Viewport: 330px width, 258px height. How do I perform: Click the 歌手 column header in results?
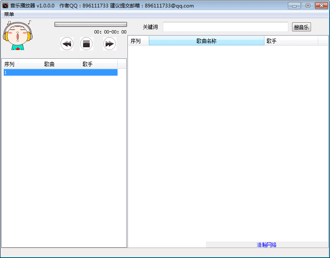tap(291, 41)
